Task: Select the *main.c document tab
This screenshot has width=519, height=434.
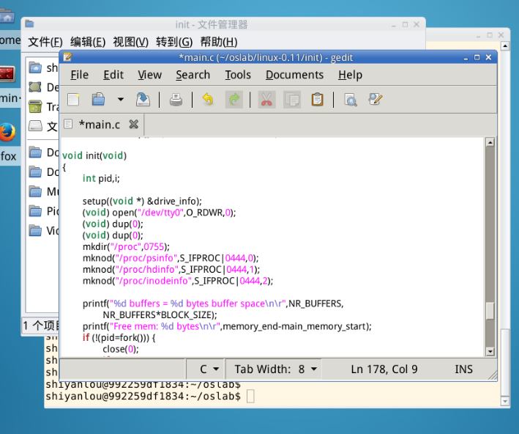Action: pyautogui.click(x=99, y=124)
